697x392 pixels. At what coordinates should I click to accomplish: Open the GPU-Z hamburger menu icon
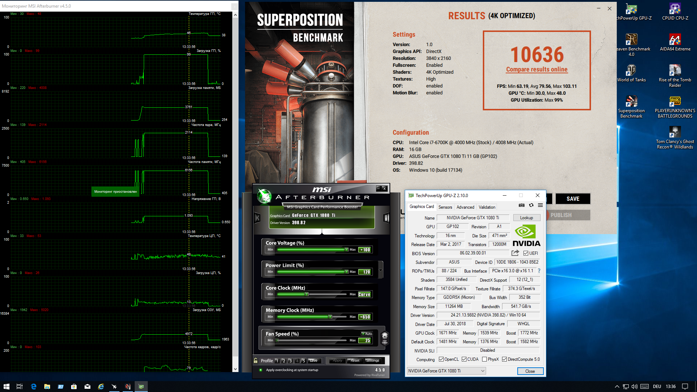pyautogui.click(x=540, y=205)
